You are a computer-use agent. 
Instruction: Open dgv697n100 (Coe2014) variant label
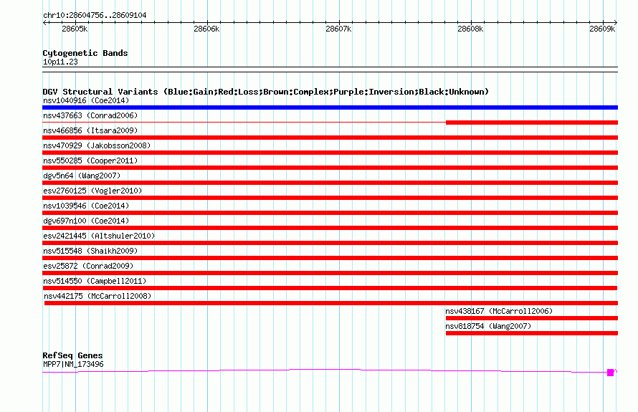(86, 221)
